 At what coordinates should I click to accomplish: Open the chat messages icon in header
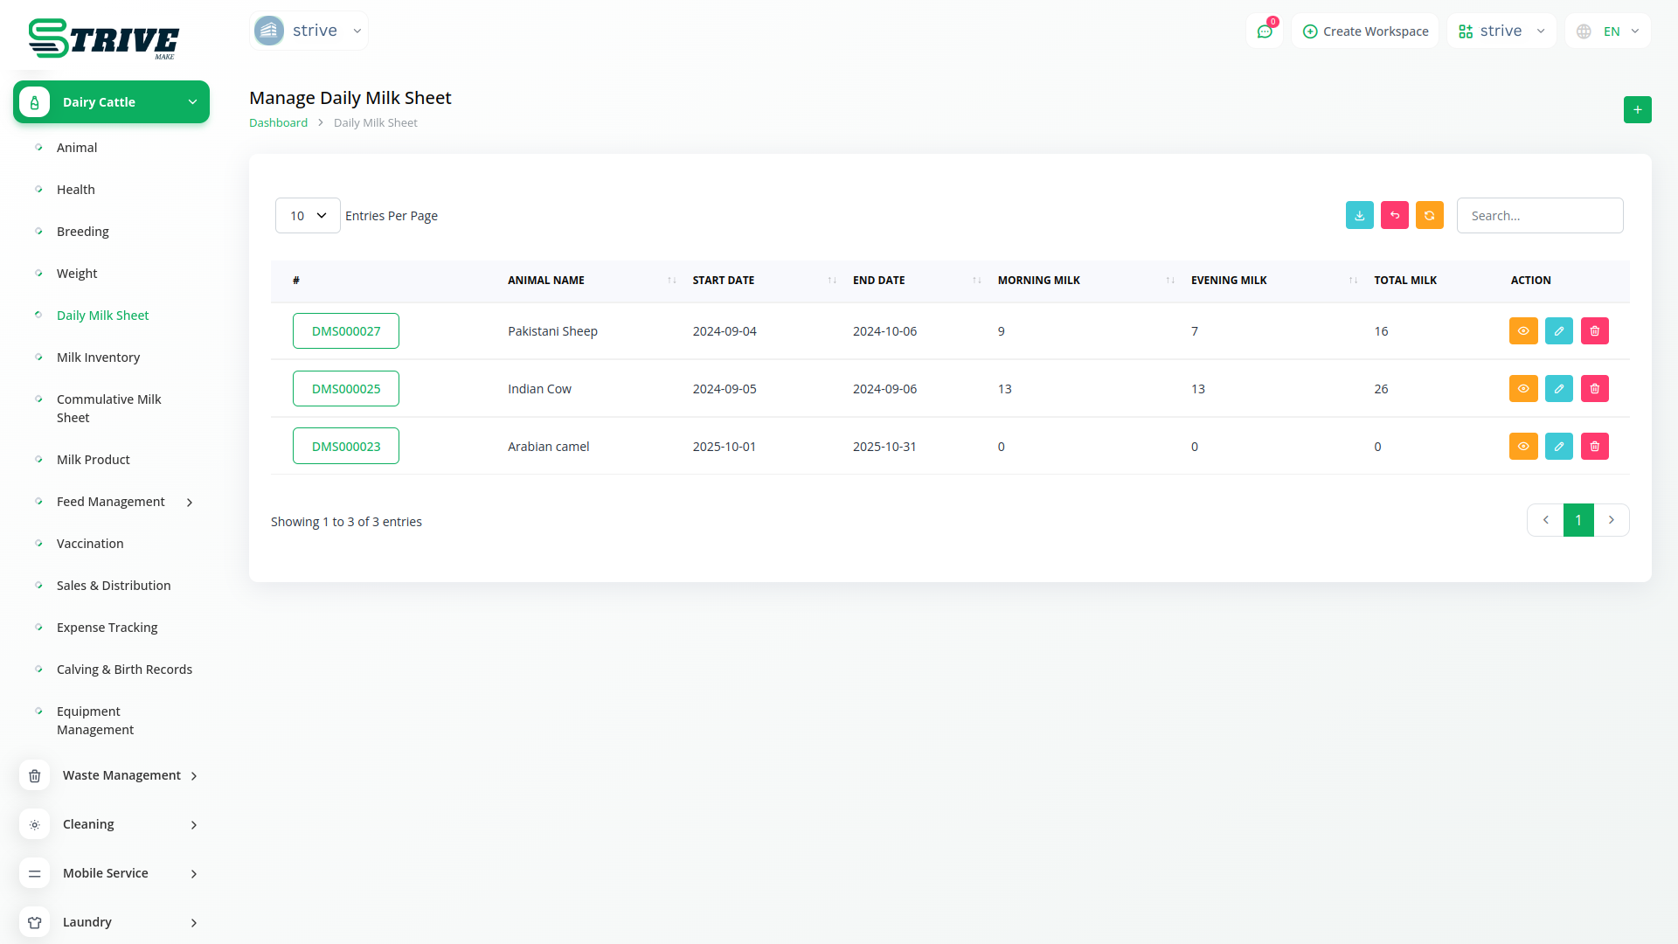pos(1264,31)
